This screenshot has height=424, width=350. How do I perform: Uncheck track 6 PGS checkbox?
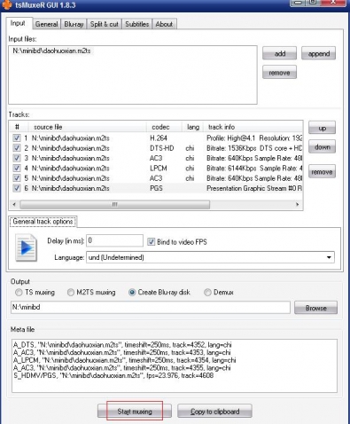click(17, 188)
